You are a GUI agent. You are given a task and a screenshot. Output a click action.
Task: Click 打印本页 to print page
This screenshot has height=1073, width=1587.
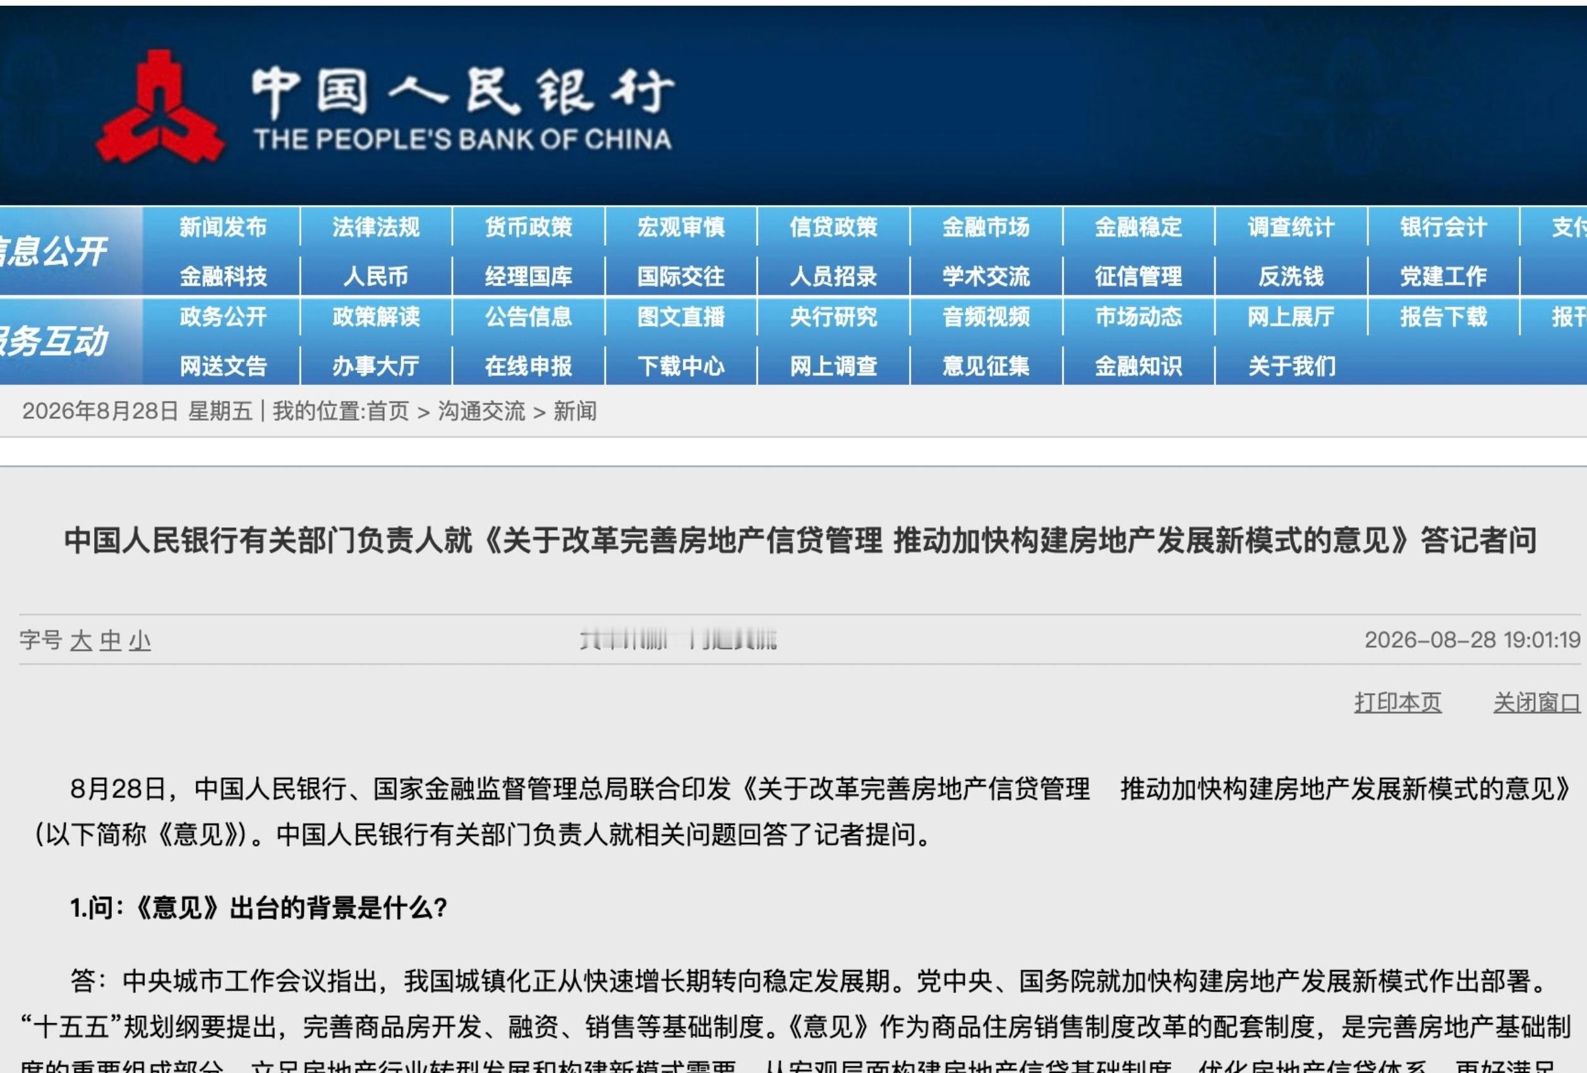(x=1398, y=702)
